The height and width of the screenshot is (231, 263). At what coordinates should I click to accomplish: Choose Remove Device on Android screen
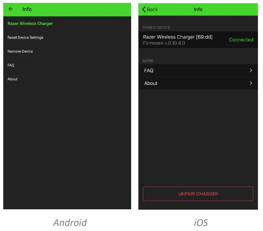click(20, 51)
